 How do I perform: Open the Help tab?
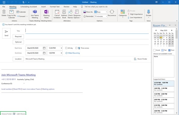tap(75, 7)
